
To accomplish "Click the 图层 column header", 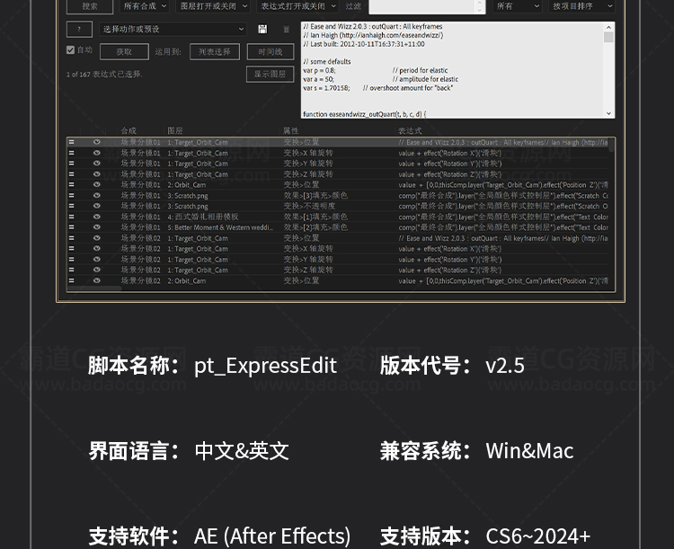I will pyautogui.click(x=175, y=130).
